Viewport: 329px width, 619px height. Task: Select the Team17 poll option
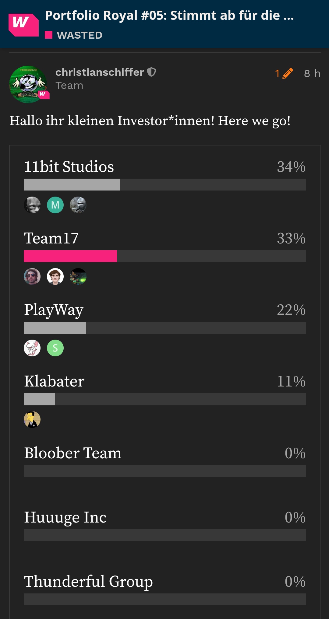click(x=51, y=238)
